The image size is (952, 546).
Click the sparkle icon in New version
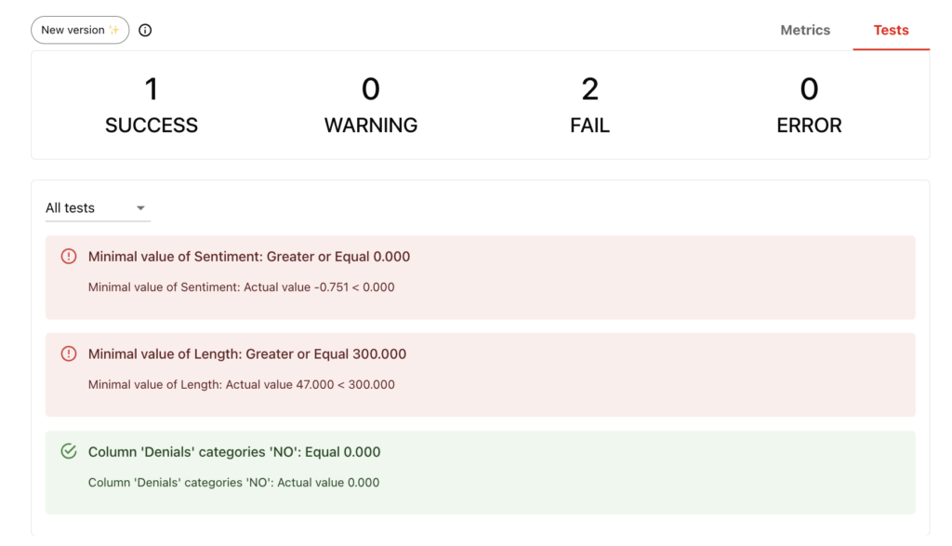coord(114,30)
